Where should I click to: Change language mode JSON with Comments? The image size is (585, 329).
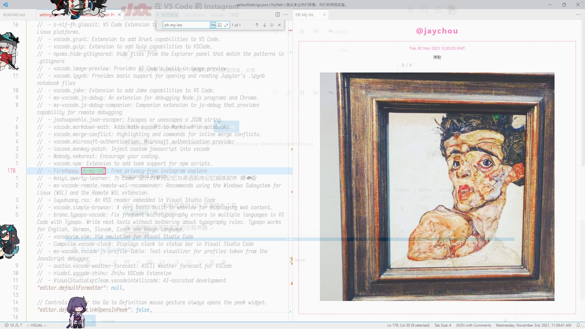point(473,325)
